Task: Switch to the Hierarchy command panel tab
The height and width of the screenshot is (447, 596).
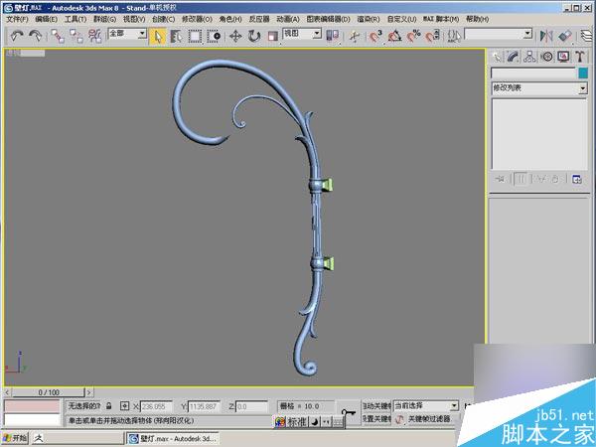Action: [529, 57]
